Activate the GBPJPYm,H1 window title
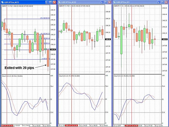This screenshot has height=127, width=169. click(123, 2)
